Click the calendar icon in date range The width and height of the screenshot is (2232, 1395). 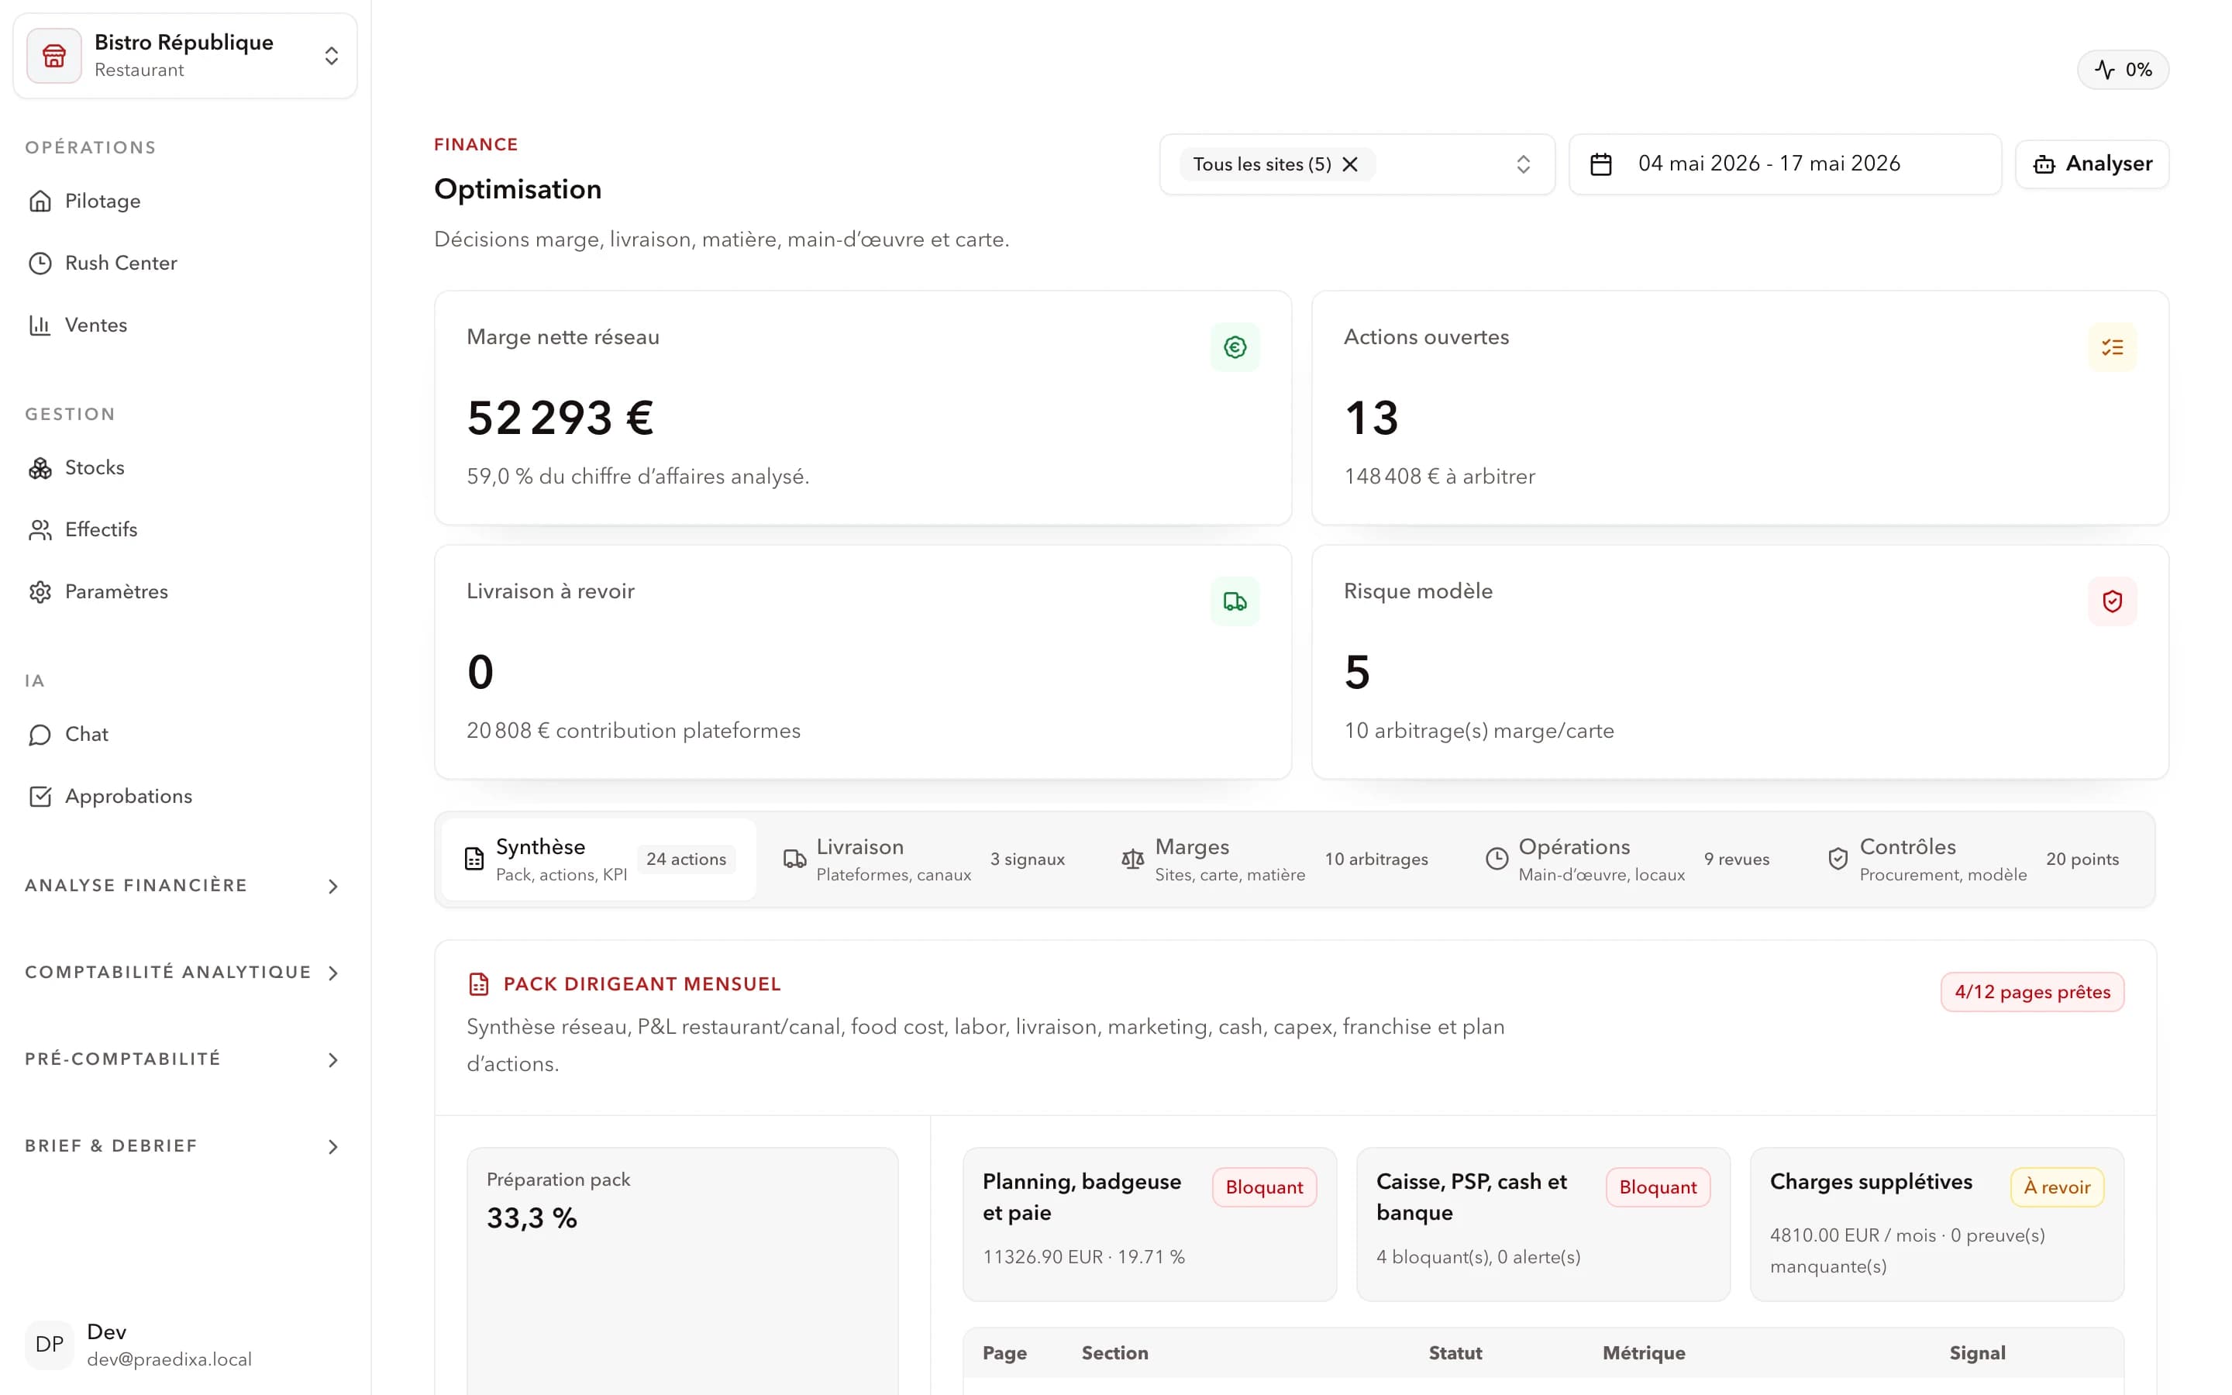tap(1601, 164)
